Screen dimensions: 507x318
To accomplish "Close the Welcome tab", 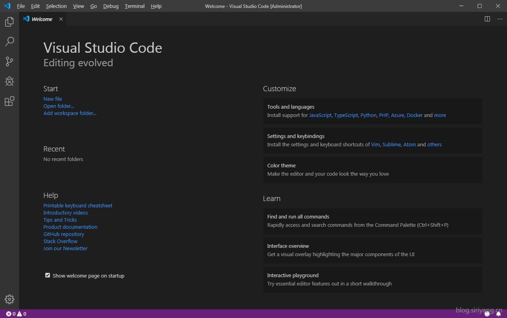I will (61, 19).
